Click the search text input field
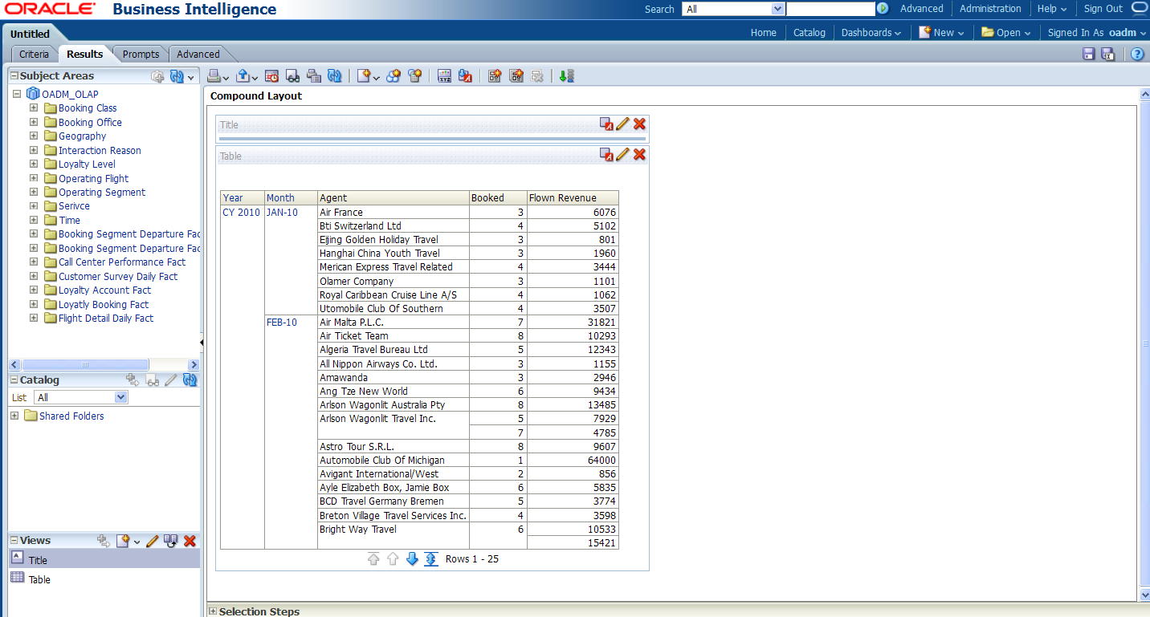 (830, 9)
